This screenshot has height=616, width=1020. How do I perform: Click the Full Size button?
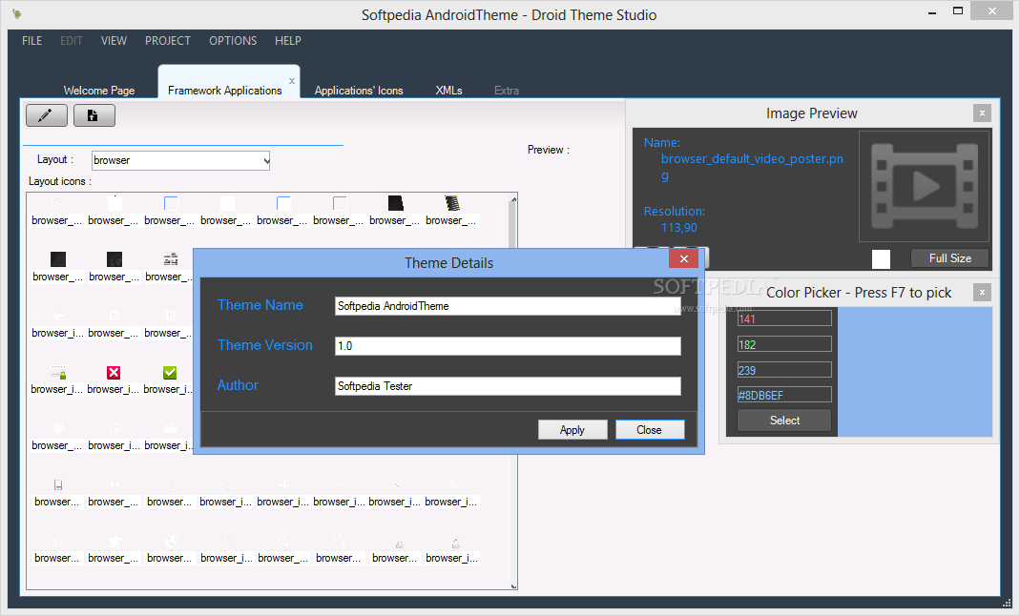(x=949, y=258)
